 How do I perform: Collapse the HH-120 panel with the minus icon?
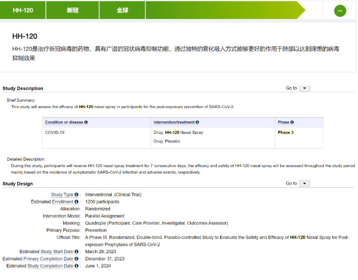(x=340, y=11)
